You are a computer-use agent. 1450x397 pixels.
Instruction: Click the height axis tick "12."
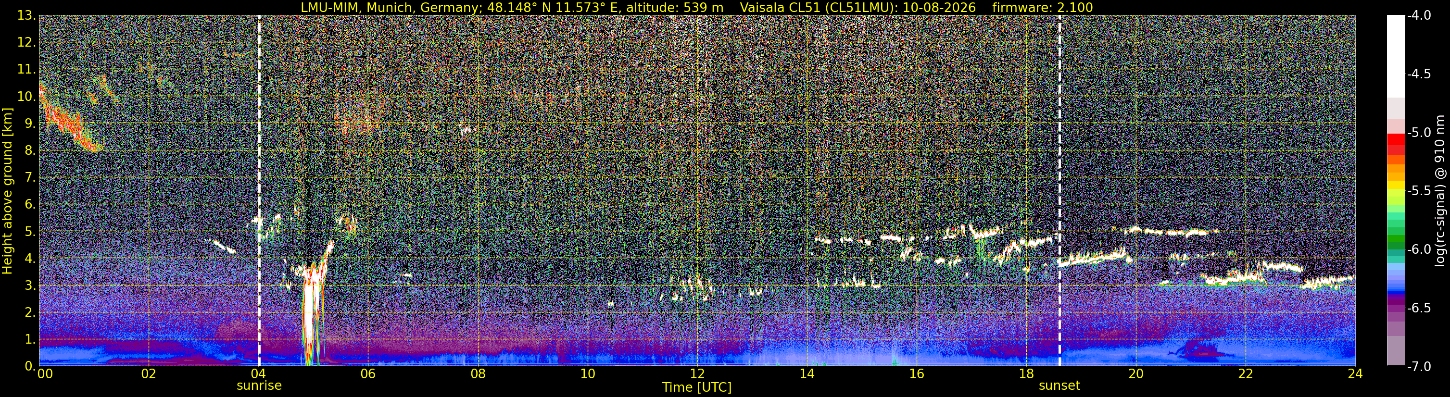(26, 43)
